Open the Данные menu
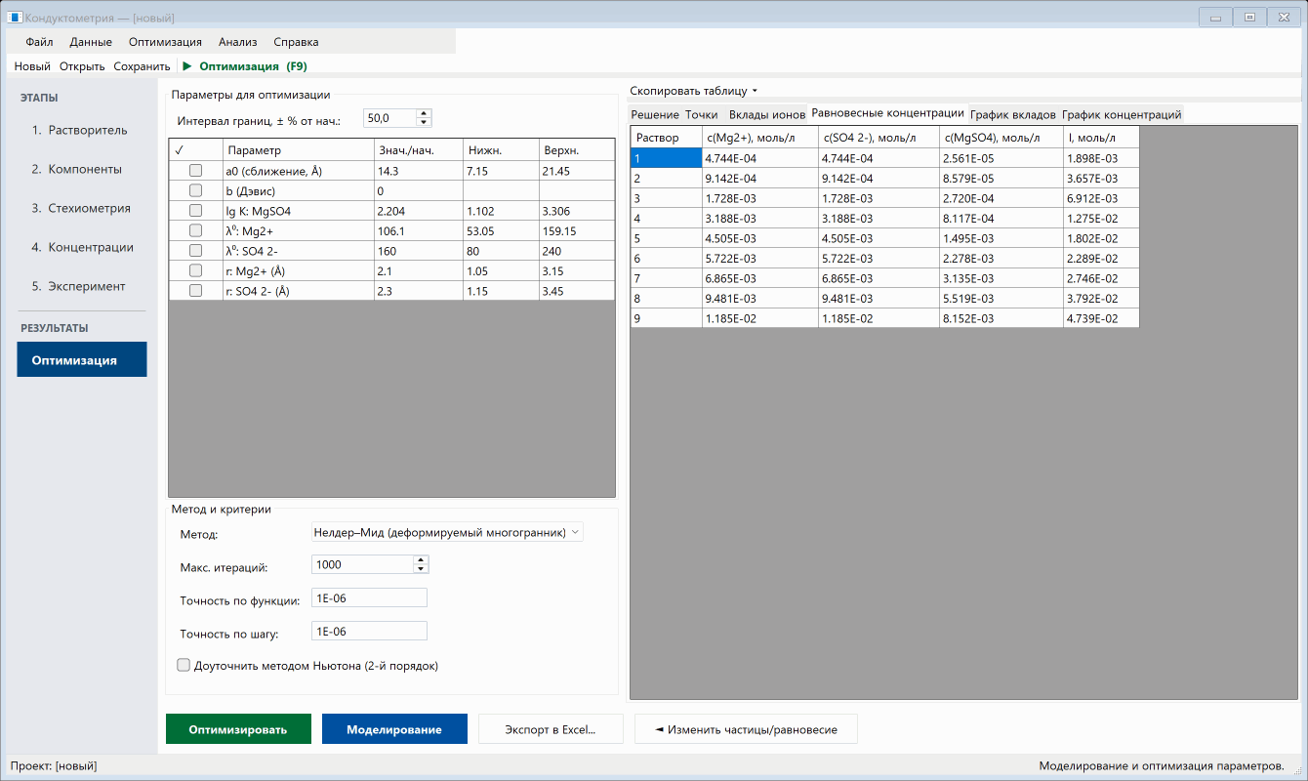 91,42
